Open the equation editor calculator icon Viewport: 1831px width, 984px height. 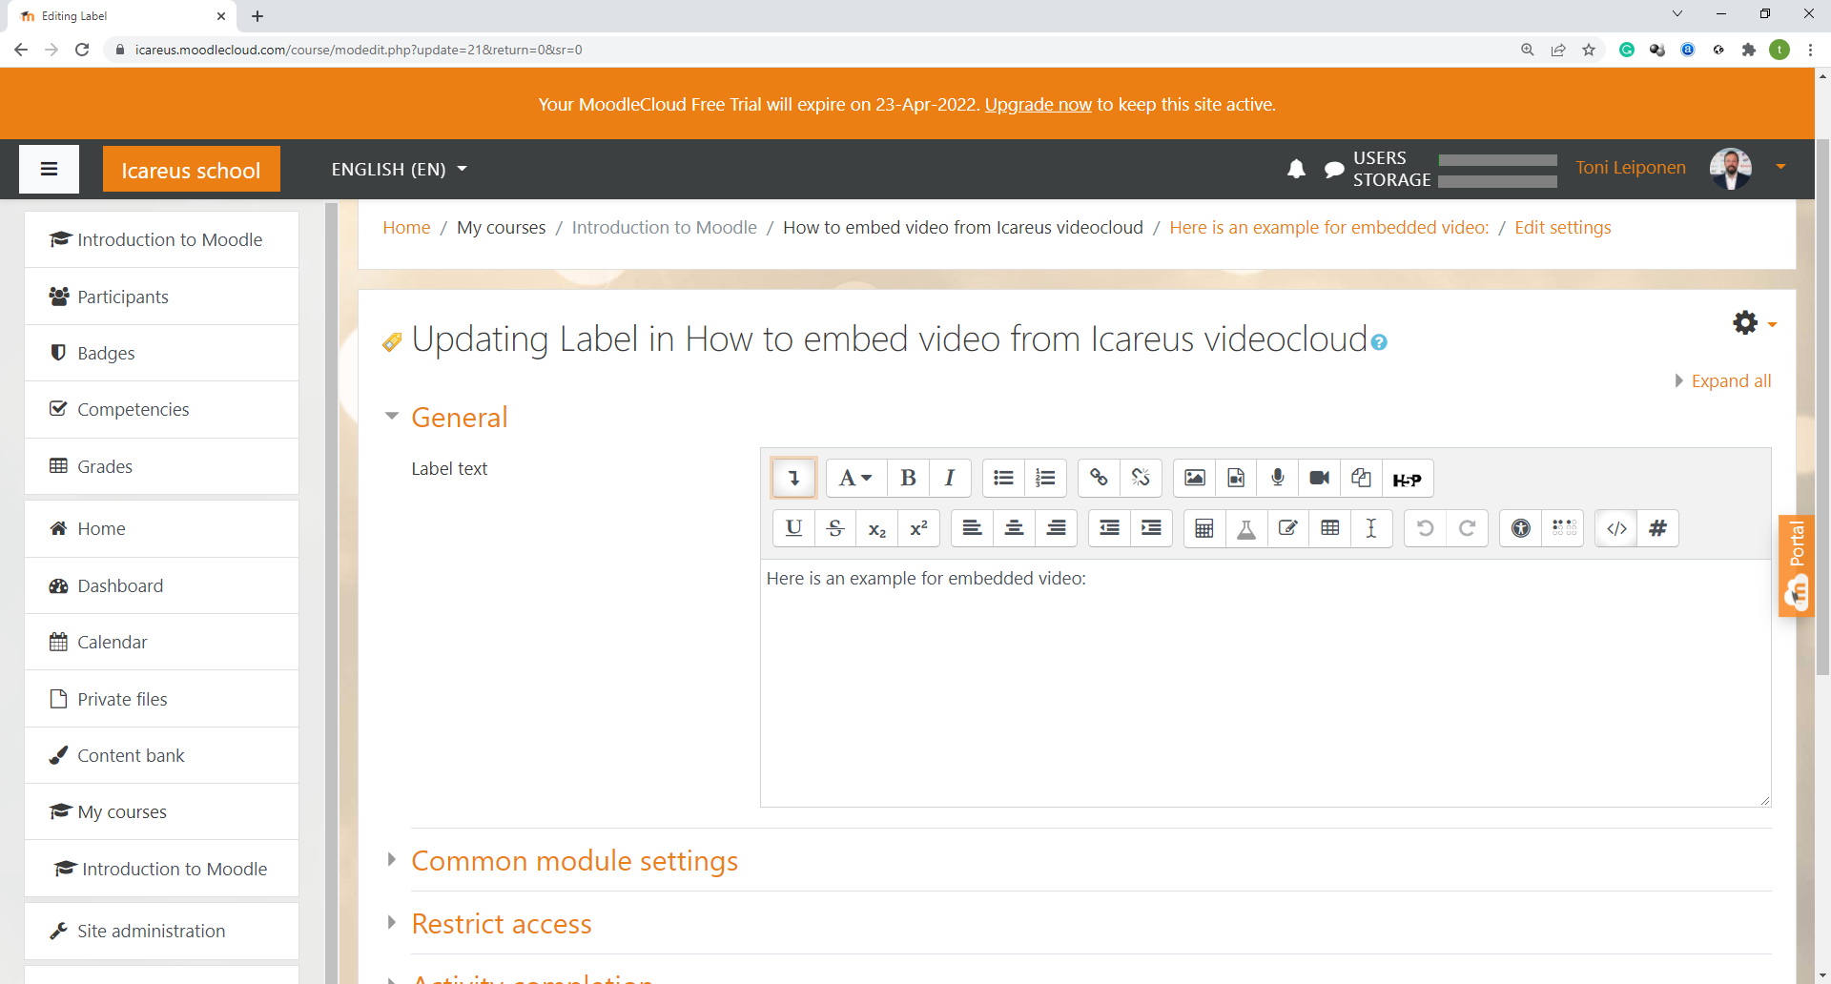click(1204, 529)
